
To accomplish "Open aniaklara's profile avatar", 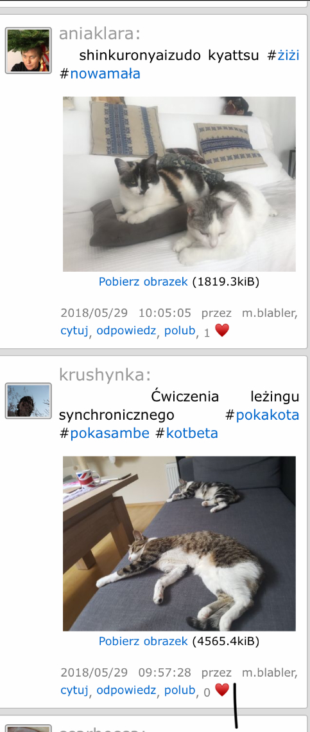I will click(x=28, y=50).
